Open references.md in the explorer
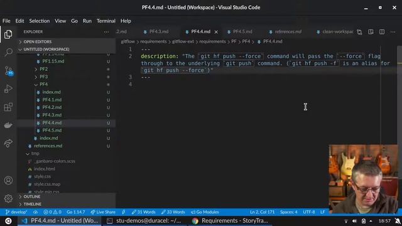 pos(66,146)
